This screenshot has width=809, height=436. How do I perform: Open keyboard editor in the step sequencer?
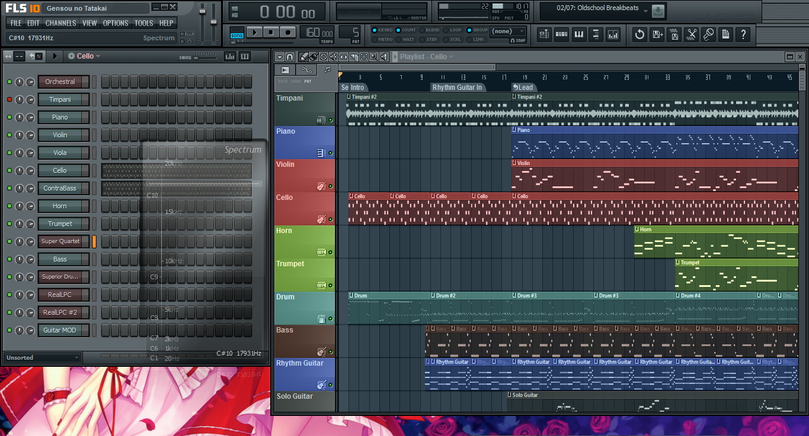click(244, 56)
